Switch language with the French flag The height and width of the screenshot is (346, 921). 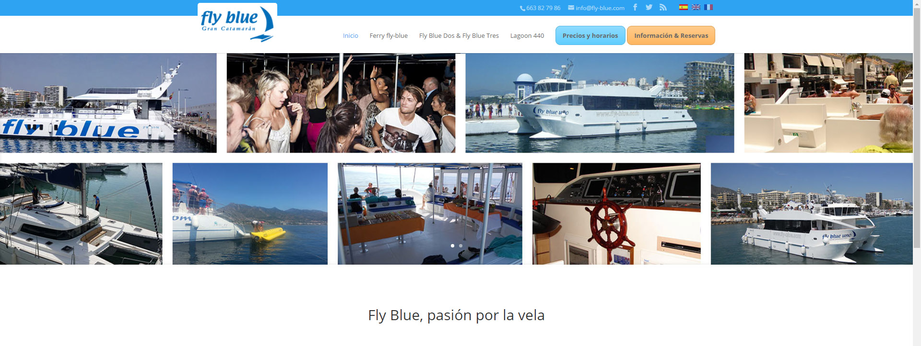click(x=708, y=7)
